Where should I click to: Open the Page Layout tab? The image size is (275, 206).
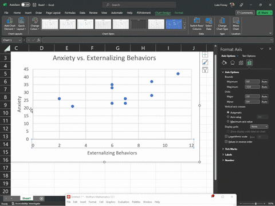point(53,13)
